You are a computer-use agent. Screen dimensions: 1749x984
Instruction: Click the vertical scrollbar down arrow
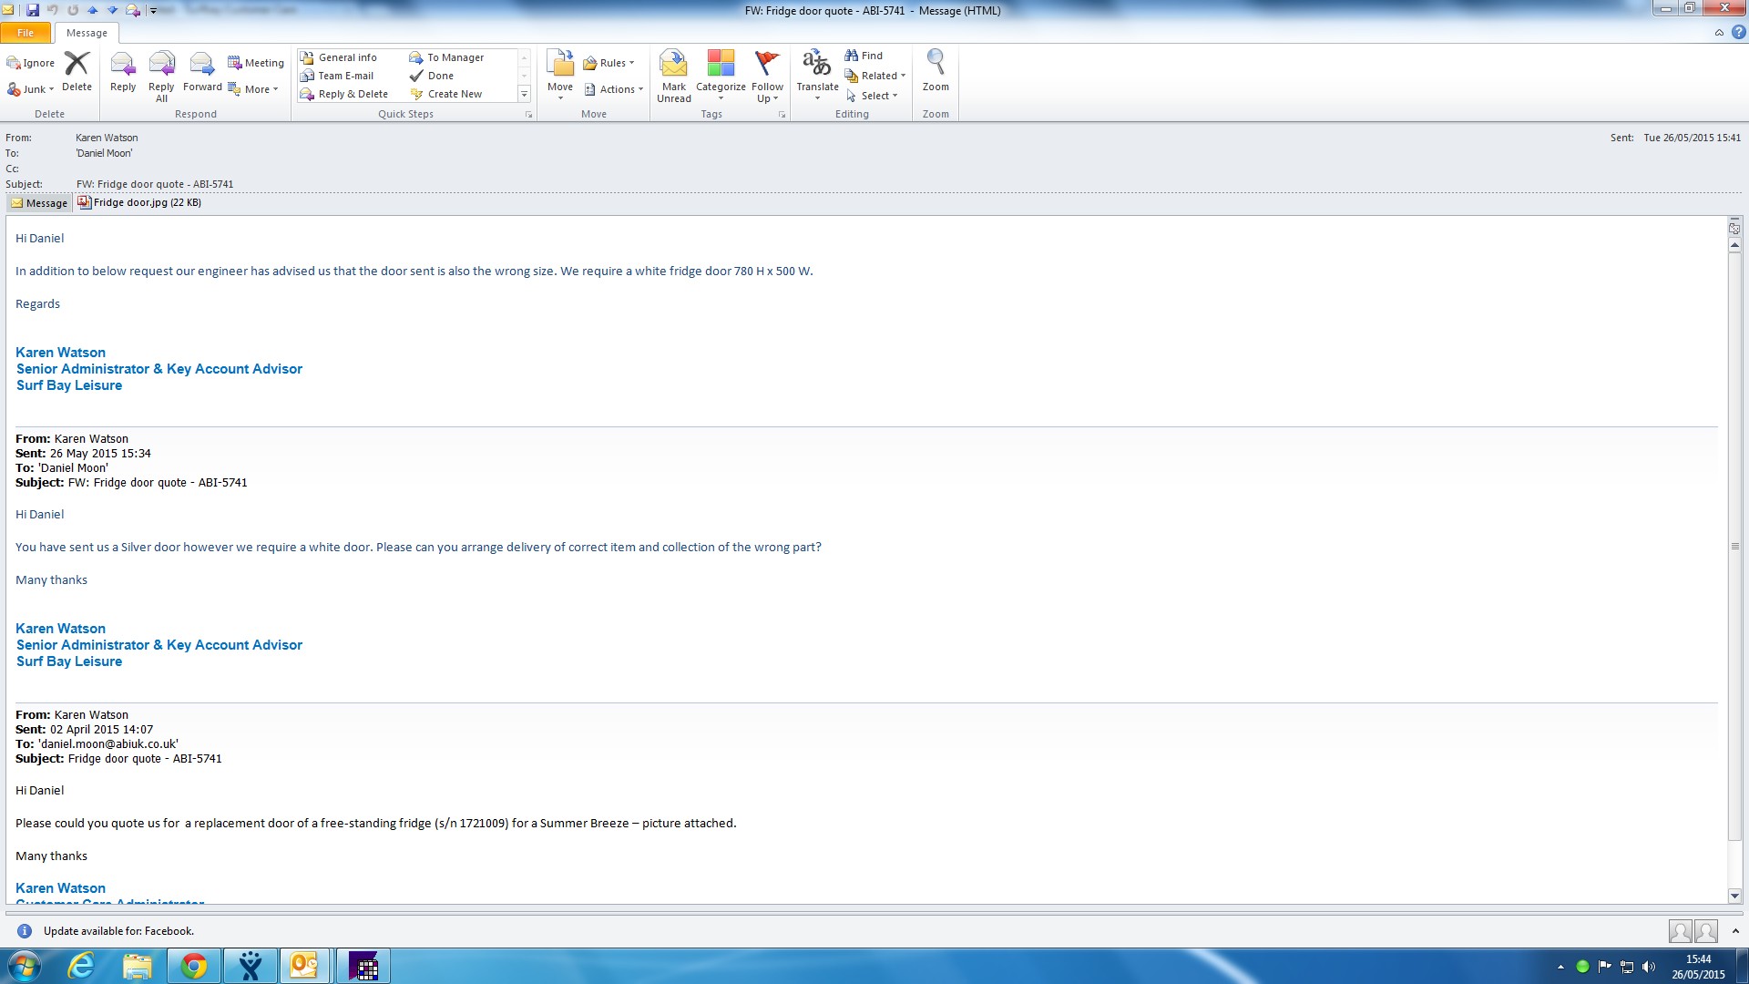(x=1734, y=896)
